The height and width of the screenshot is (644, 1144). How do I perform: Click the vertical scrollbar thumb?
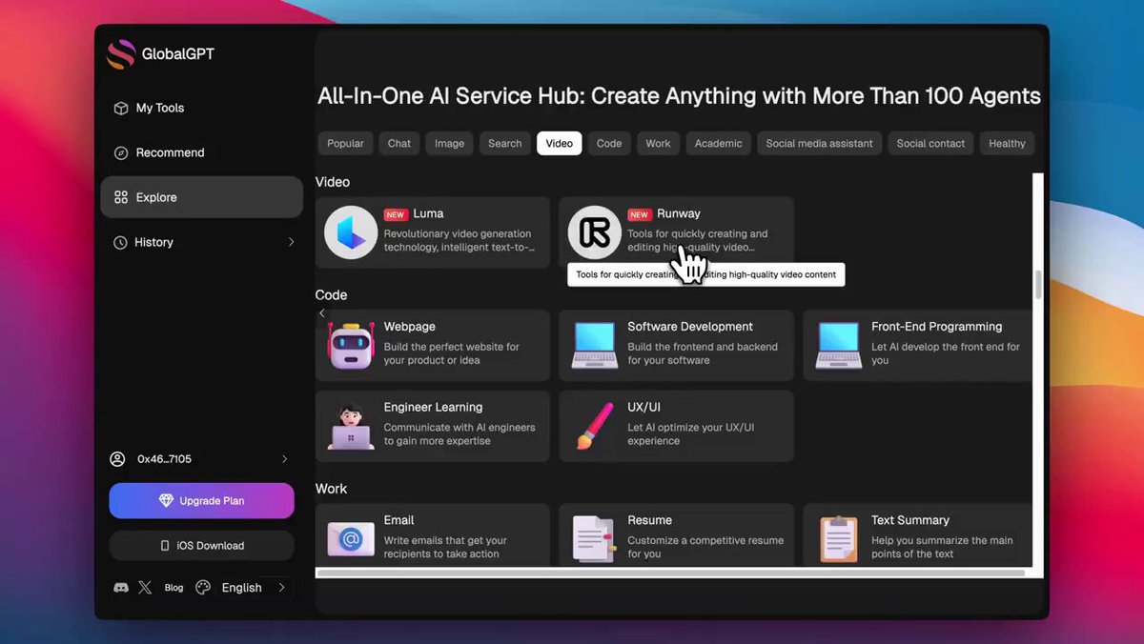click(1038, 285)
